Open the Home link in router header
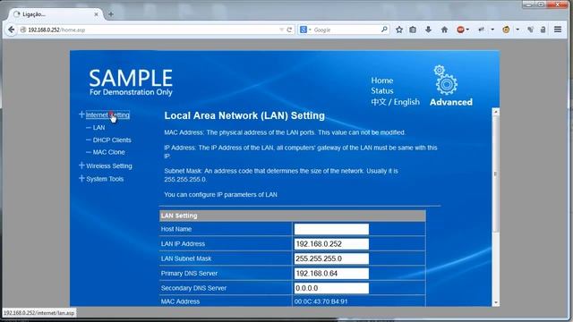 (382, 80)
